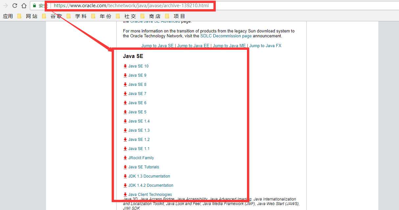Viewport: 399px width, 210px height.
Task: Jump to Java ME section
Action: pos(229,46)
